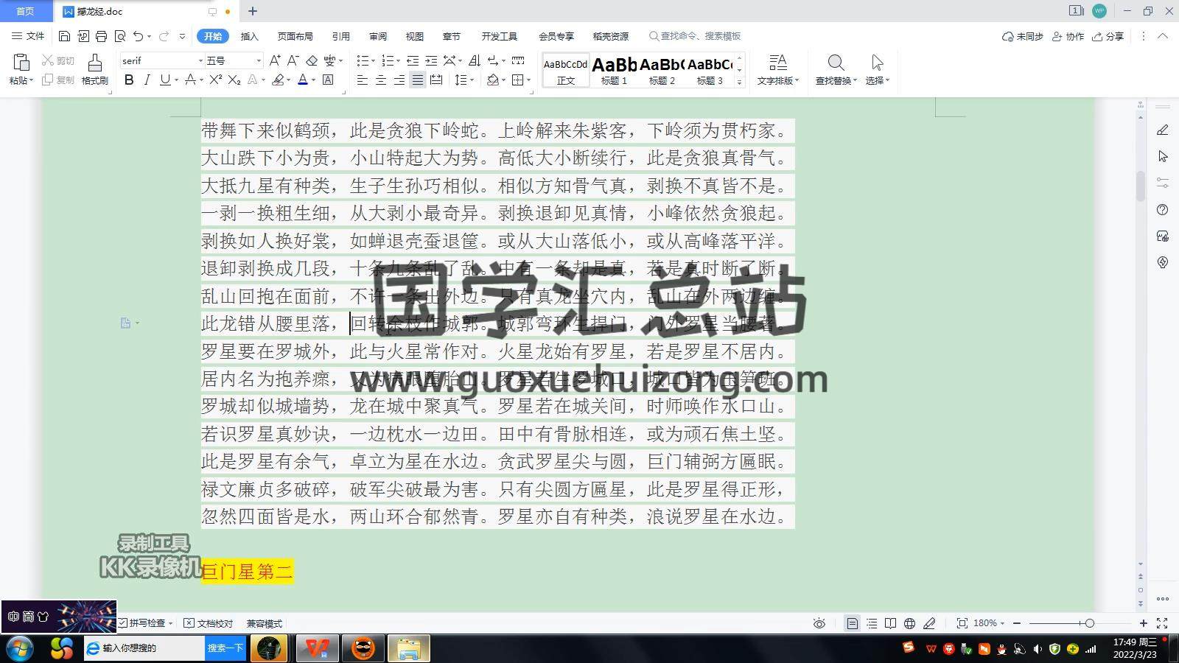Apply the 标题 1 heading style
This screenshot has height=663, width=1179.
[x=614, y=70]
